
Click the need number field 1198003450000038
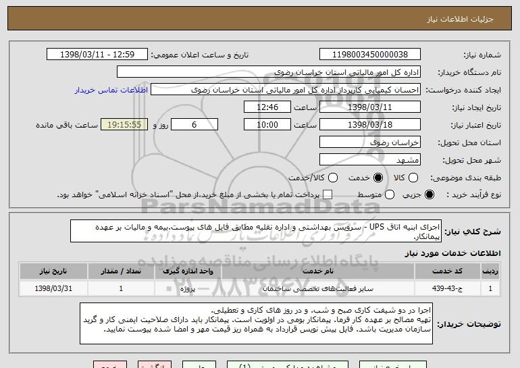click(370, 55)
